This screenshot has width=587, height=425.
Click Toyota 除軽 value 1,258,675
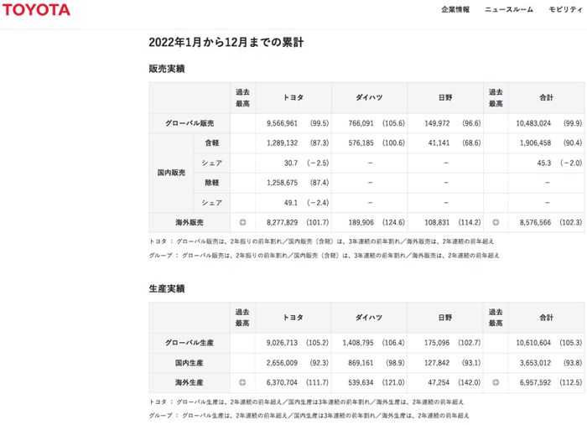283,183
